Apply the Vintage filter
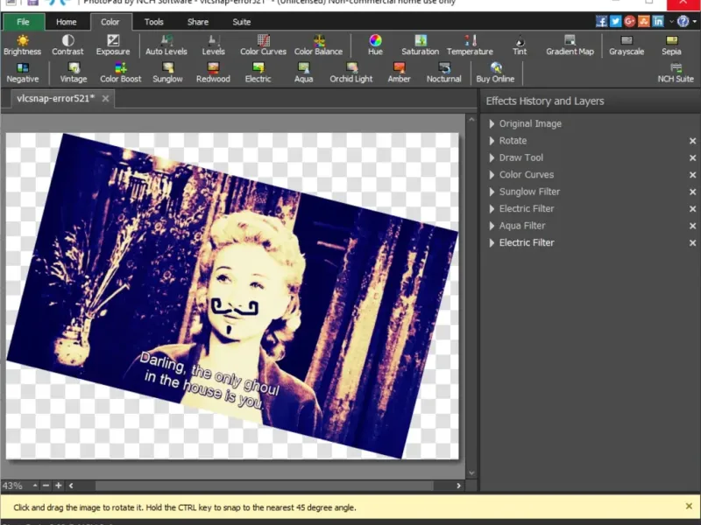This screenshot has width=701, height=525. [73, 73]
